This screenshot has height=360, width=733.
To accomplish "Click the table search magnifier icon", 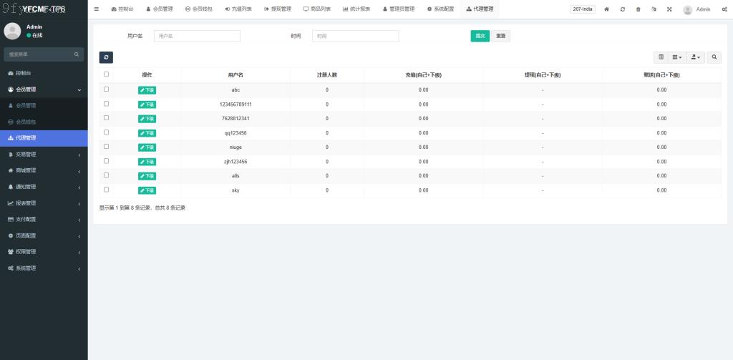I will tap(714, 57).
